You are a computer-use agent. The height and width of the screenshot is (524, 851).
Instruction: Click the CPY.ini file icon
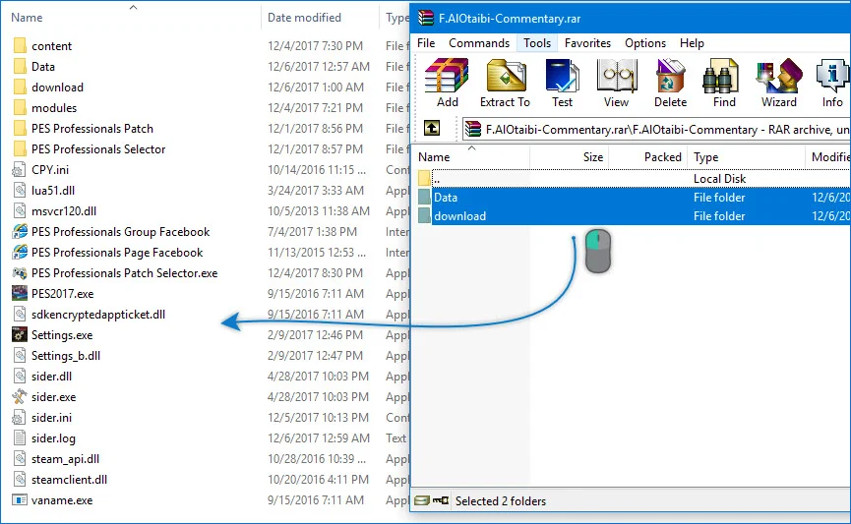pyautogui.click(x=20, y=170)
